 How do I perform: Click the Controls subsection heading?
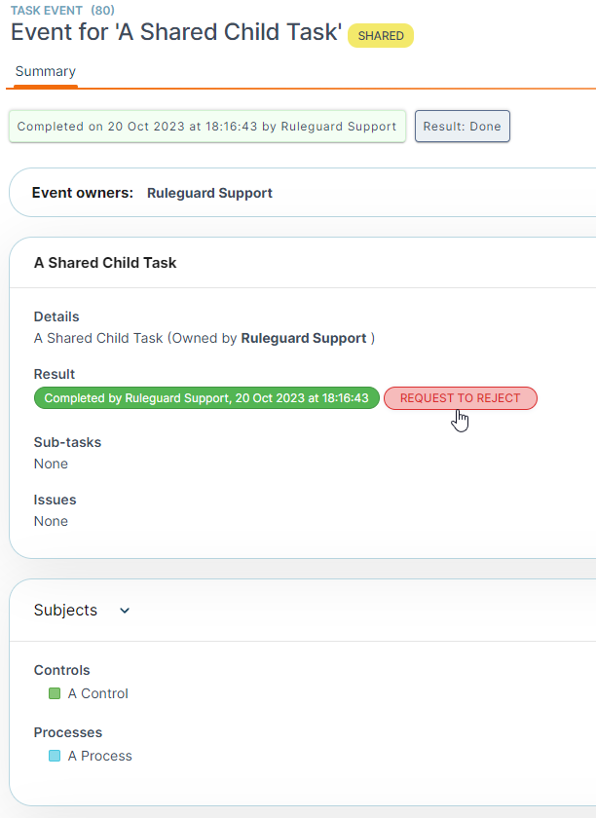(61, 670)
